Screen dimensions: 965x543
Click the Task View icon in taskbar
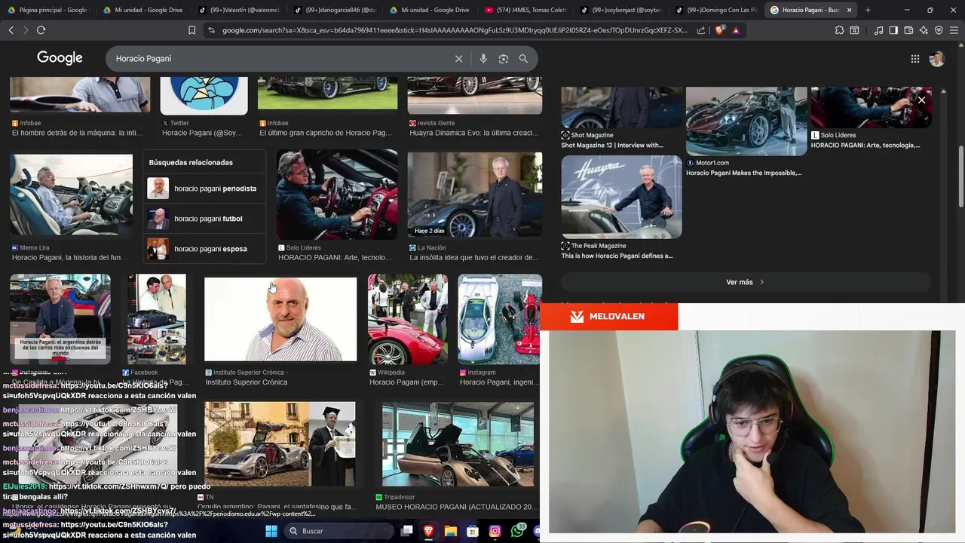(407, 531)
